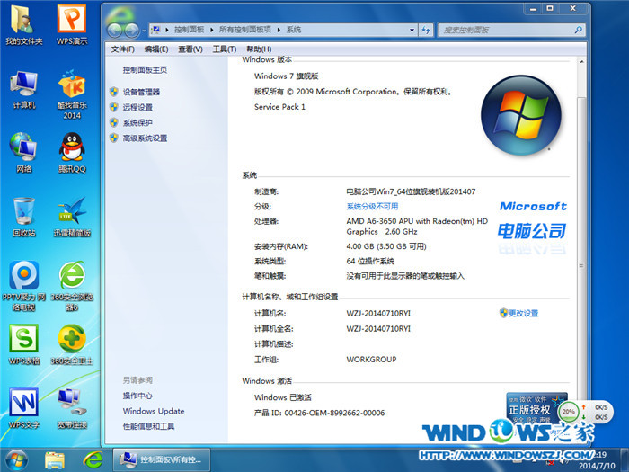Open the 文件(F) menu
629x472 pixels.
coord(122,49)
